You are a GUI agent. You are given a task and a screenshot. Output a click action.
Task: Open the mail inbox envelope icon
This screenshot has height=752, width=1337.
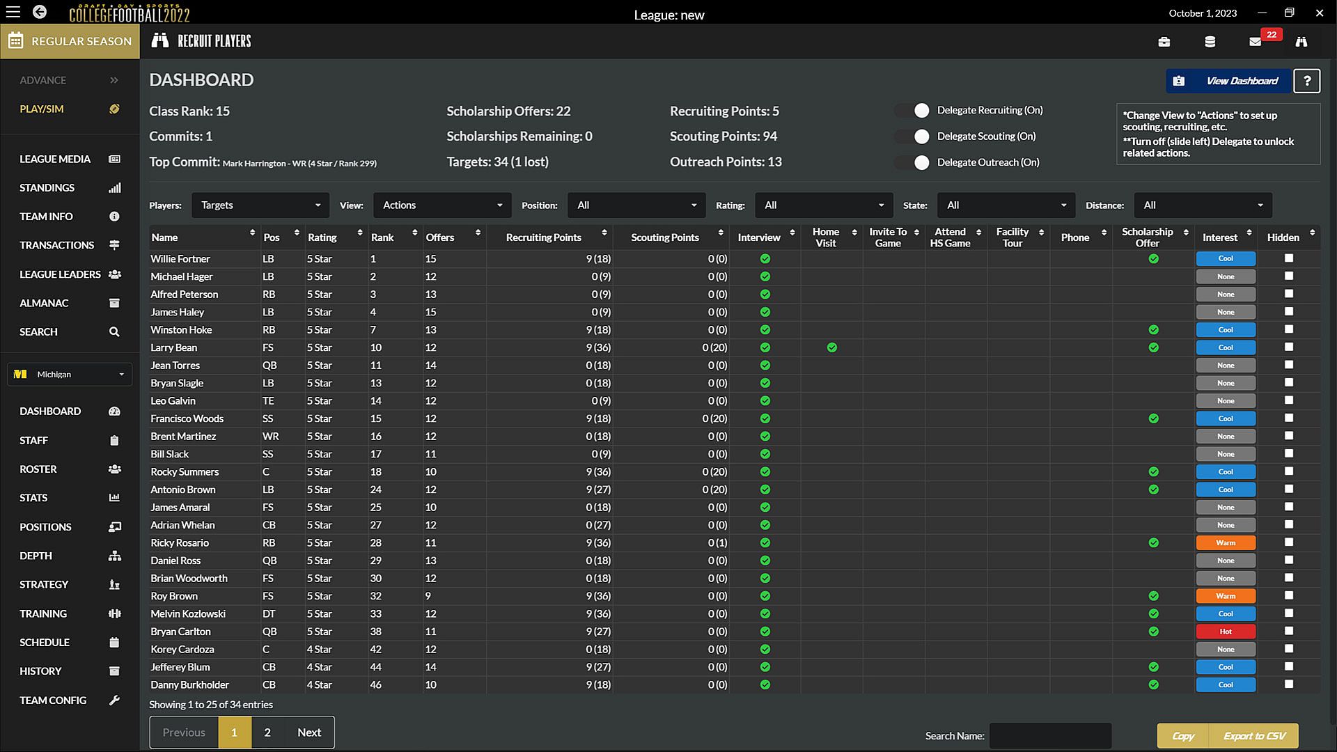(1255, 42)
